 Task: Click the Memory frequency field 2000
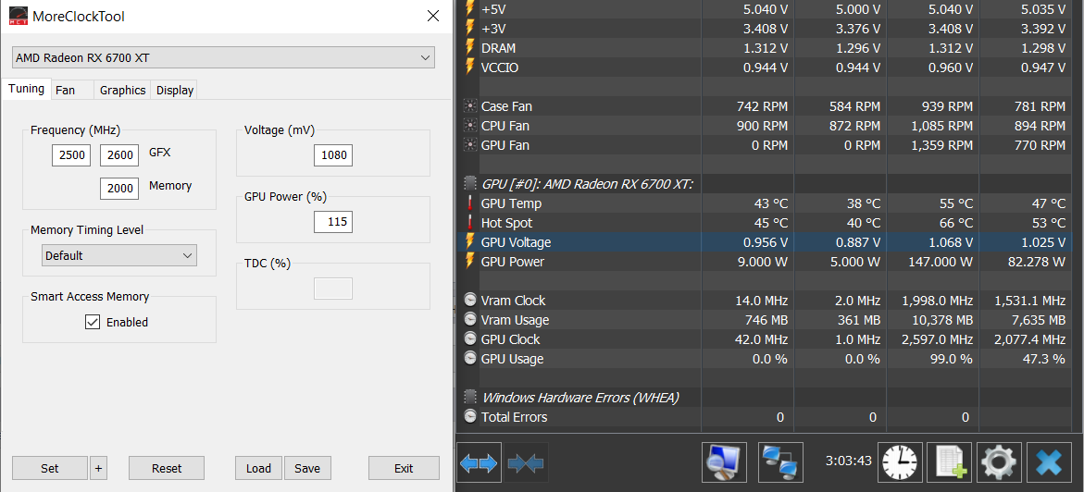pyautogui.click(x=119, y=189)
